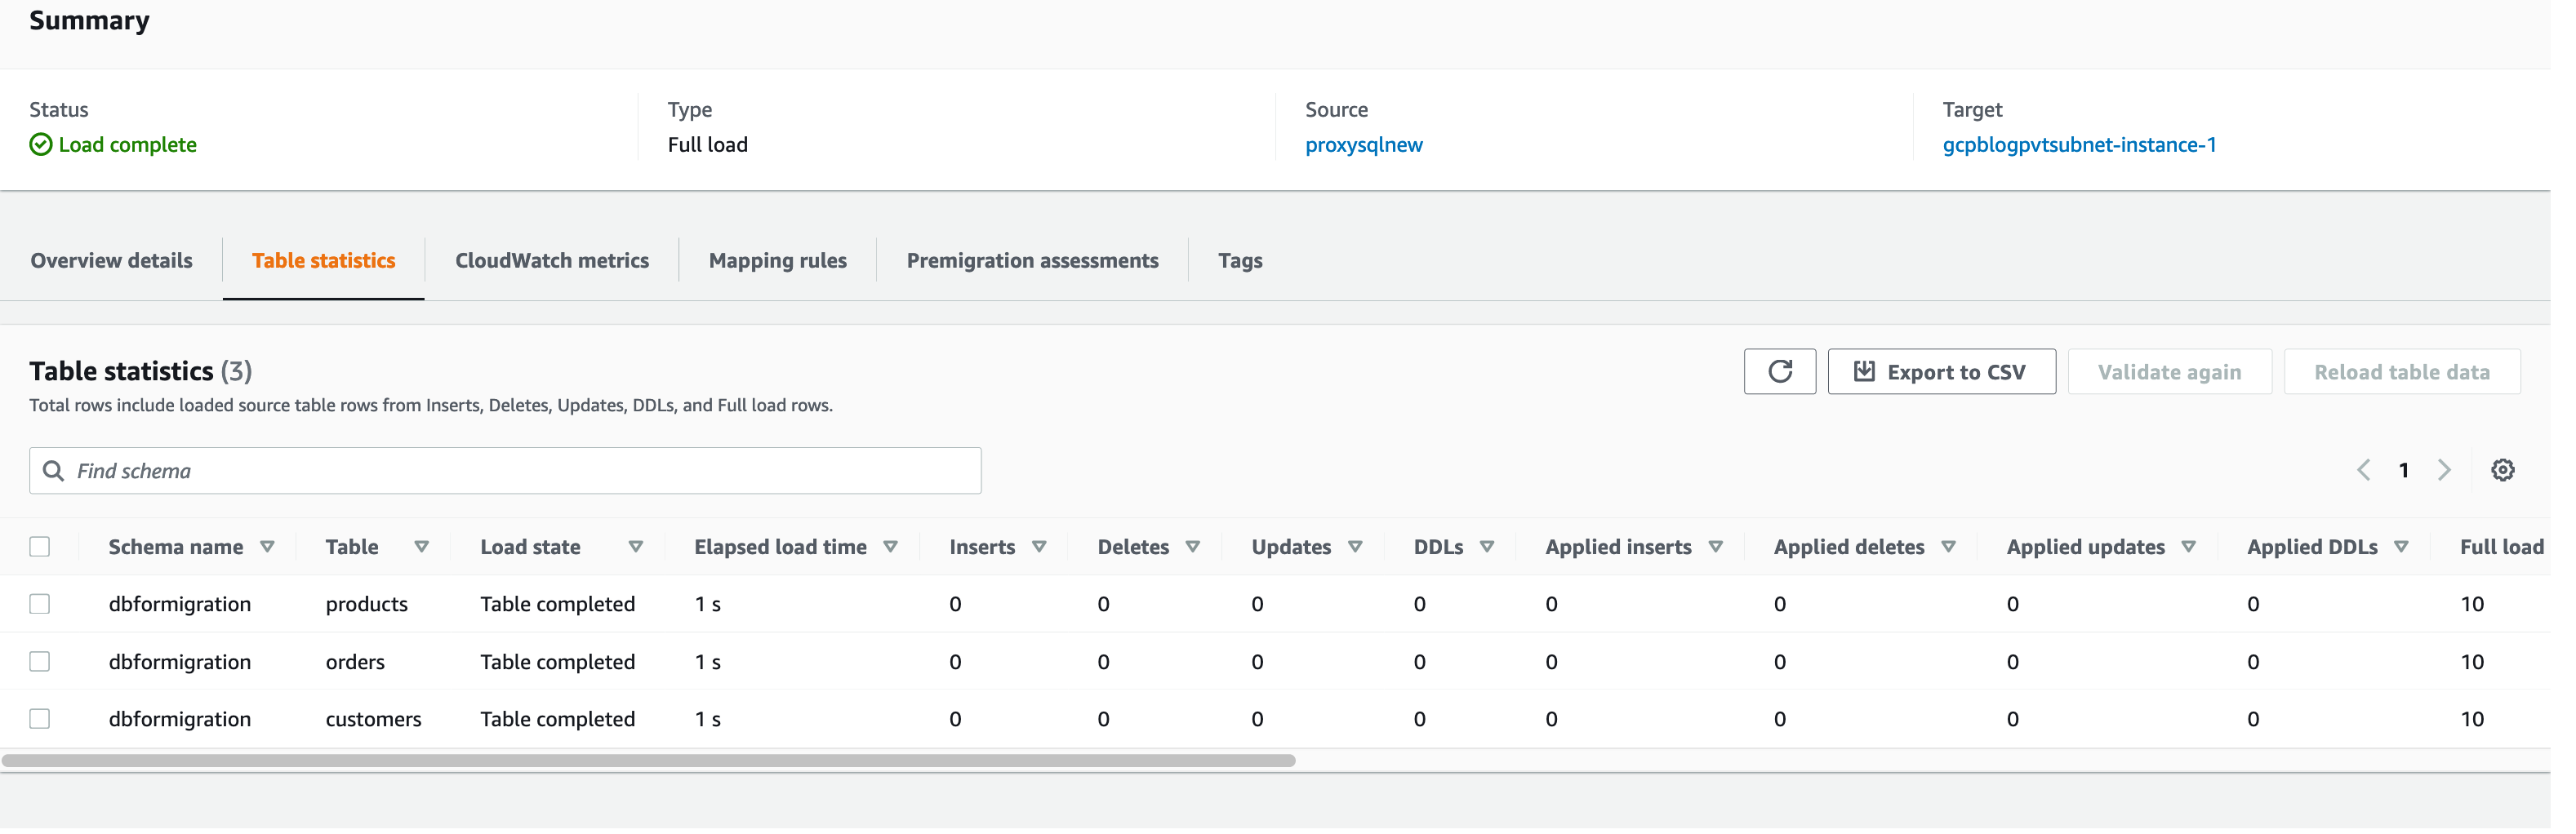
Task: Click dbformigration in the products row
Action: tap(181, 610)
